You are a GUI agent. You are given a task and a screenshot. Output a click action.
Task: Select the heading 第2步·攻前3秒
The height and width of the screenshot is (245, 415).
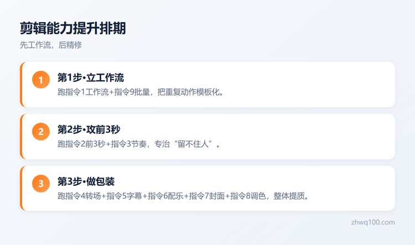(89, 129)
